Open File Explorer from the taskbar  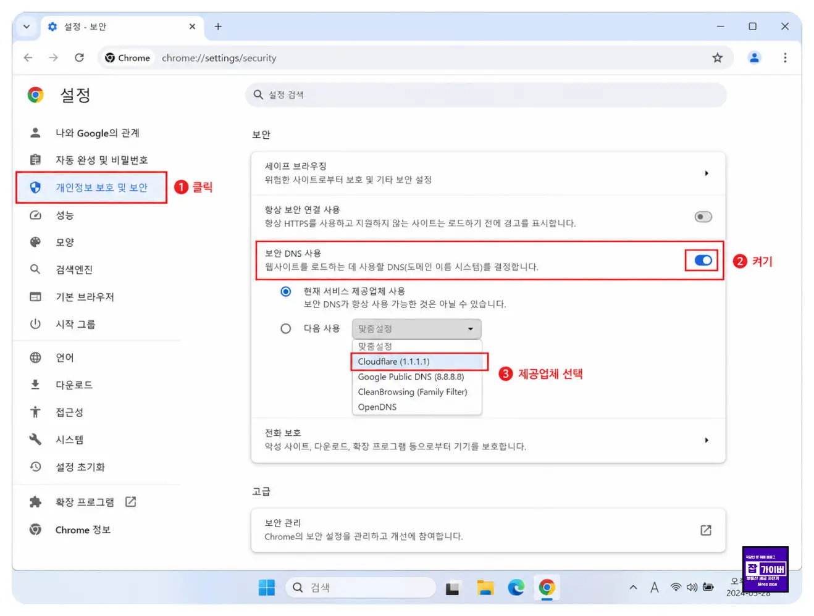point(485,588)
